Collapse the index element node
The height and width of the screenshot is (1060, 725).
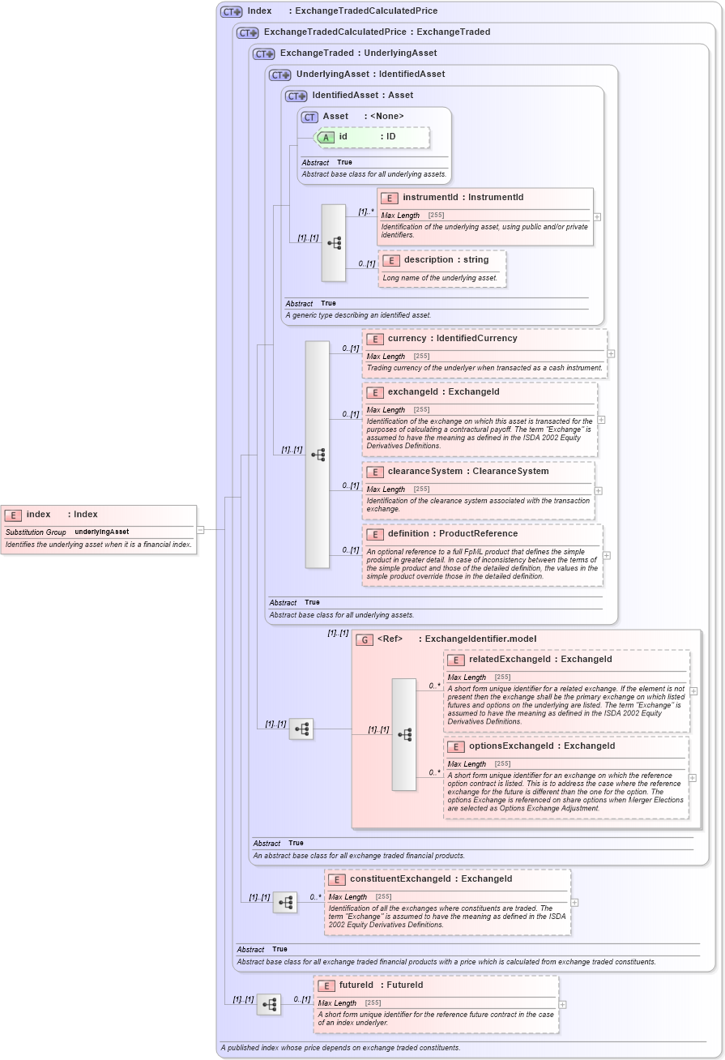pyautogui.click(x=200, y=530)
